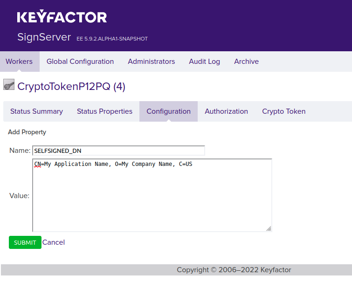Viewport: 352px width, 282px height.
Task: Click the Name field containing SELFSIGNED_DN
Action: pyautogui.click(x=118, y=151)
